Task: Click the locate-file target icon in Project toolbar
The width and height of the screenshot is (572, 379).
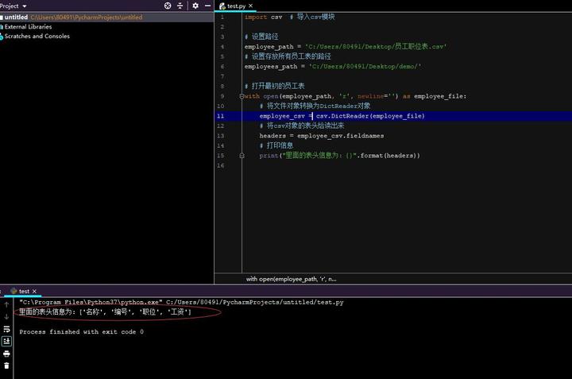Action: pos(168,6)
